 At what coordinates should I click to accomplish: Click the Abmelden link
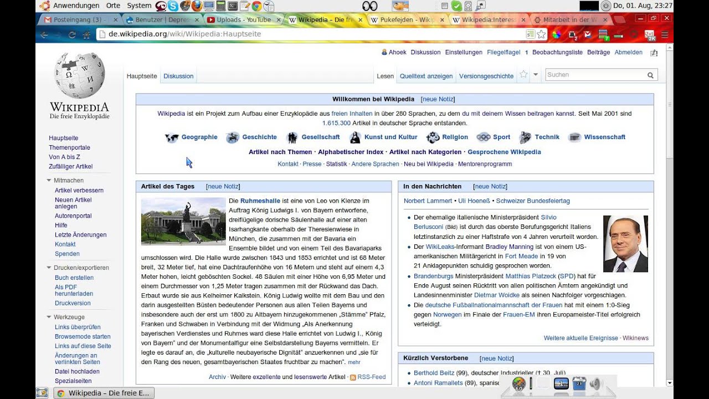629,52
